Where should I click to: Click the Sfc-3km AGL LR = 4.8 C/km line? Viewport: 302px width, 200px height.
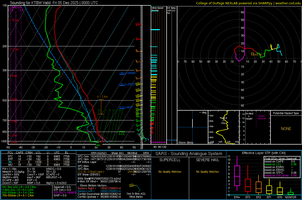[x=19, y=187]
